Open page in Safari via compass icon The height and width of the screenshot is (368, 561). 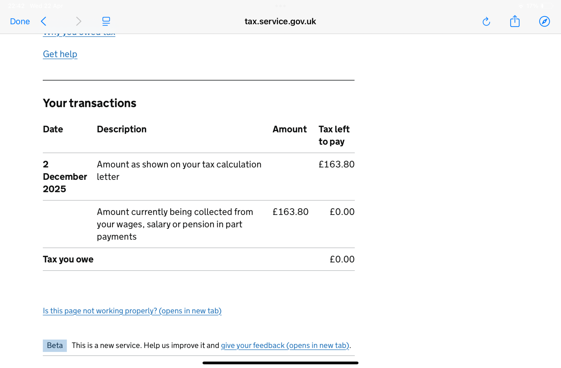[544, 21]
